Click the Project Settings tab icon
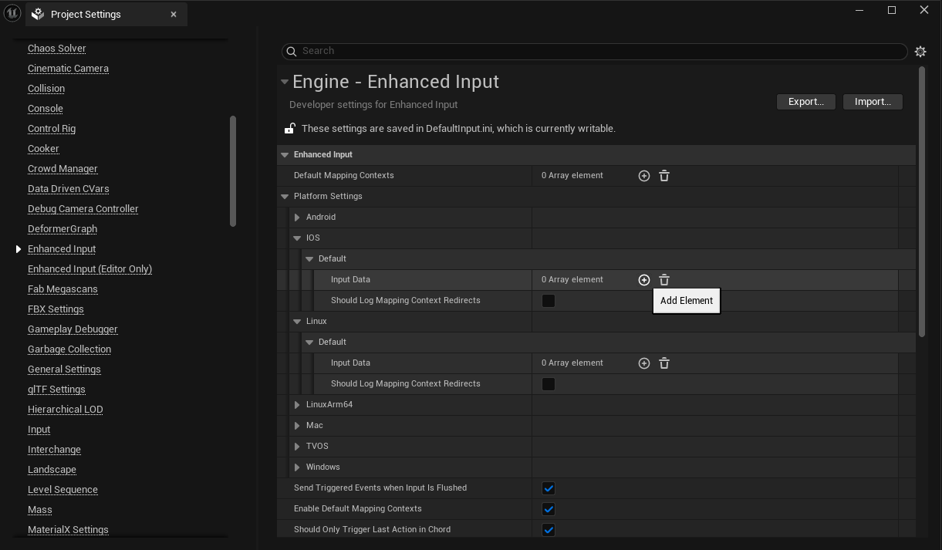Image resolution: width=942 pixels, height=550 pixels. [x=38, y=14]
